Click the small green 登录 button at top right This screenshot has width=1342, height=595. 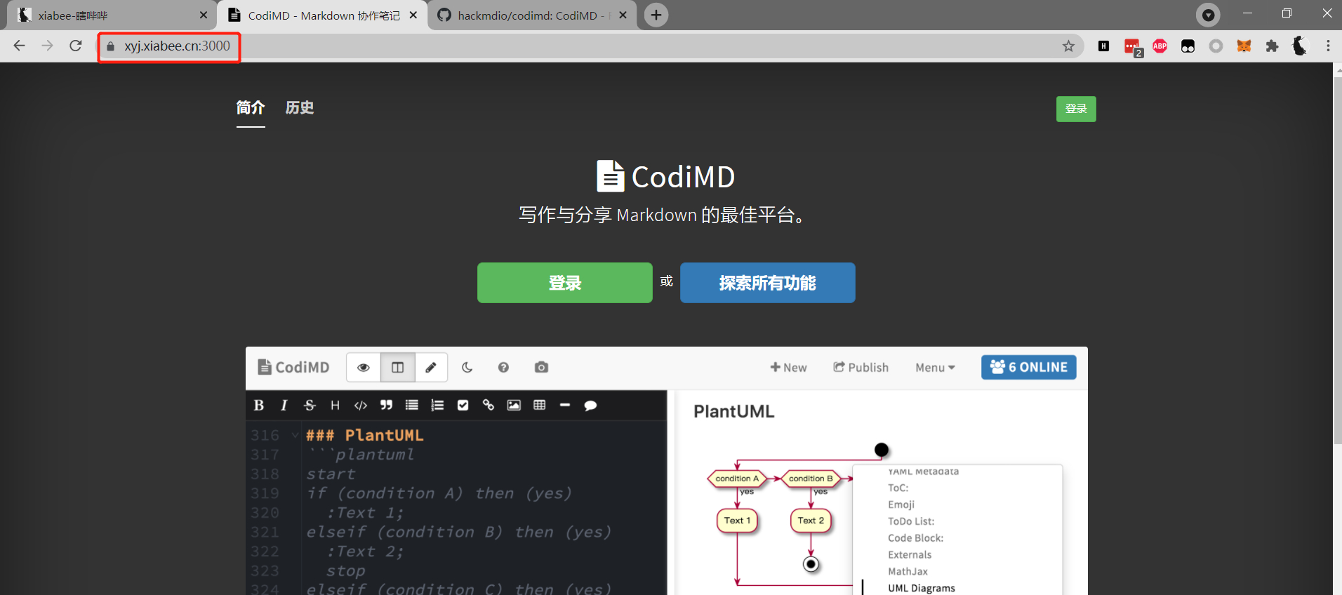coord(1076,109)
